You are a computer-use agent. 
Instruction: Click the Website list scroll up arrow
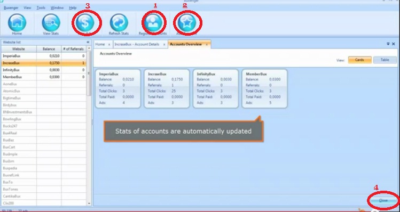pyautogui.click(x=89, y=48)
